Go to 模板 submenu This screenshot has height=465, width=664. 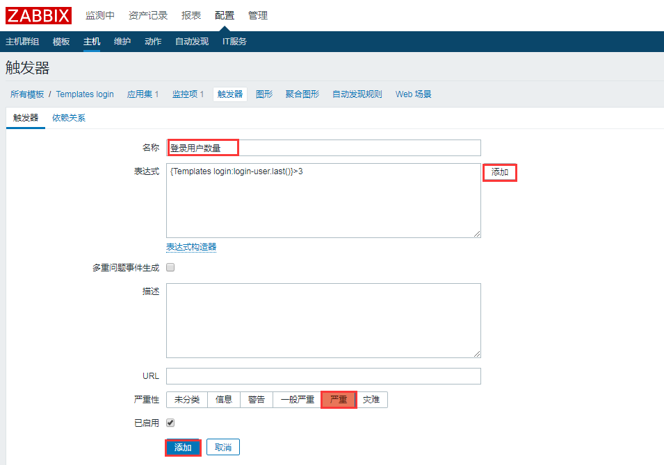point(61,42)
